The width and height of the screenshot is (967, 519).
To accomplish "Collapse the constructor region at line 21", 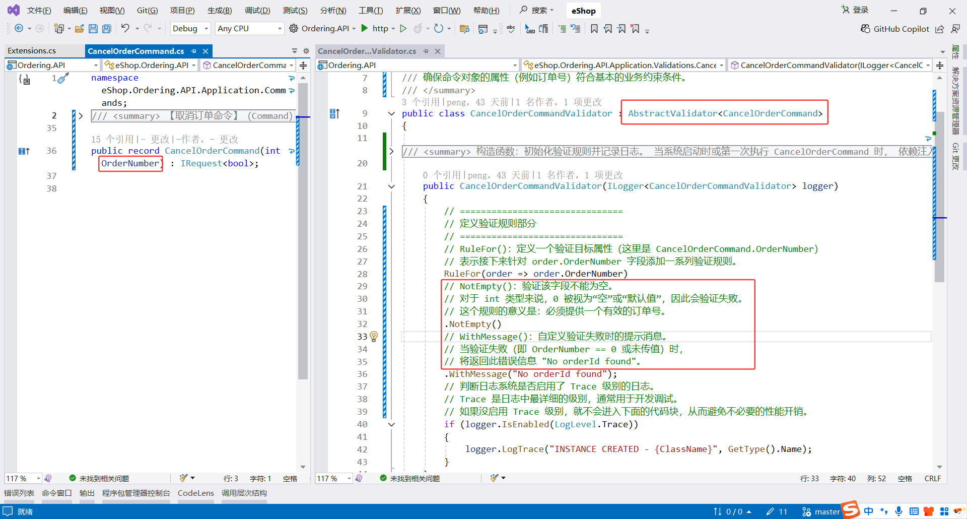I will pyautogui.click(x=391, y=186).
